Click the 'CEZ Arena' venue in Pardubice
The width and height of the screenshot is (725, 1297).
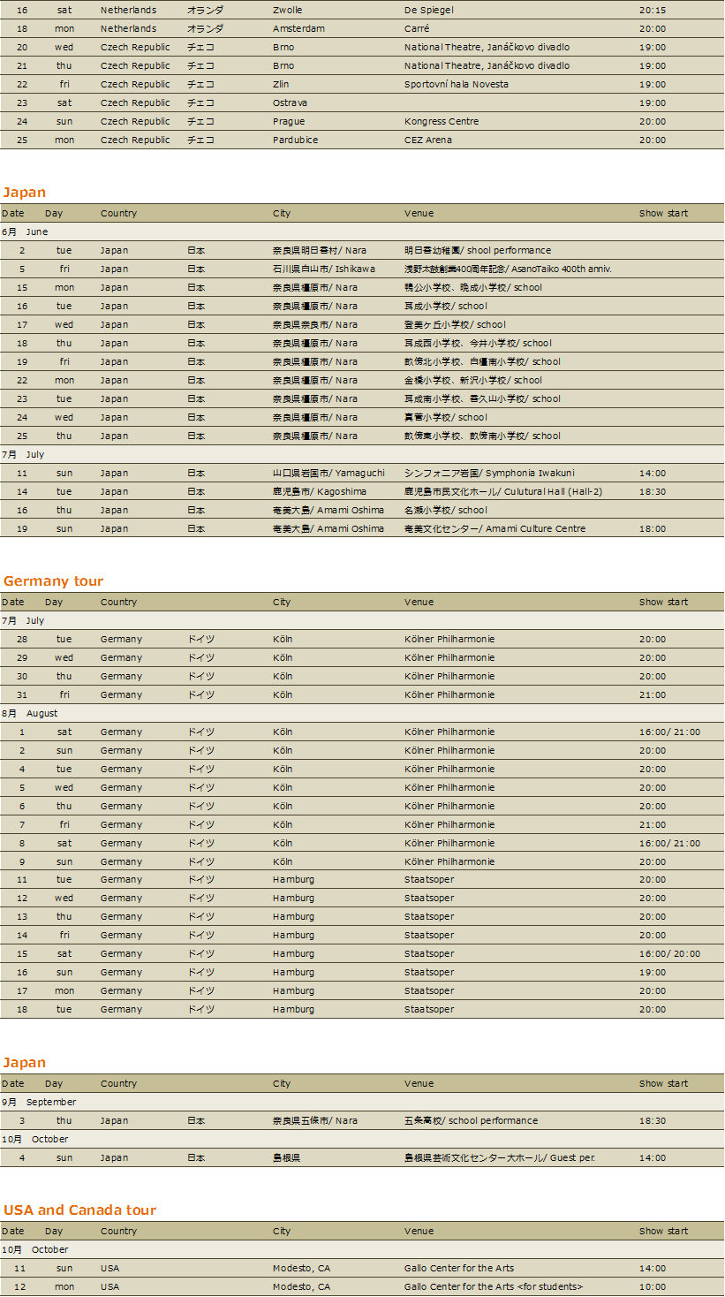(427, 140)
